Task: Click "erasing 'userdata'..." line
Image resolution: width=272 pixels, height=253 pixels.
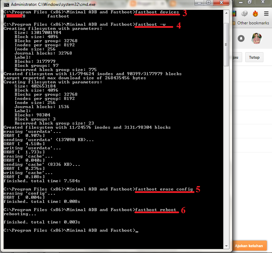Action: click(x=32, y=131)
